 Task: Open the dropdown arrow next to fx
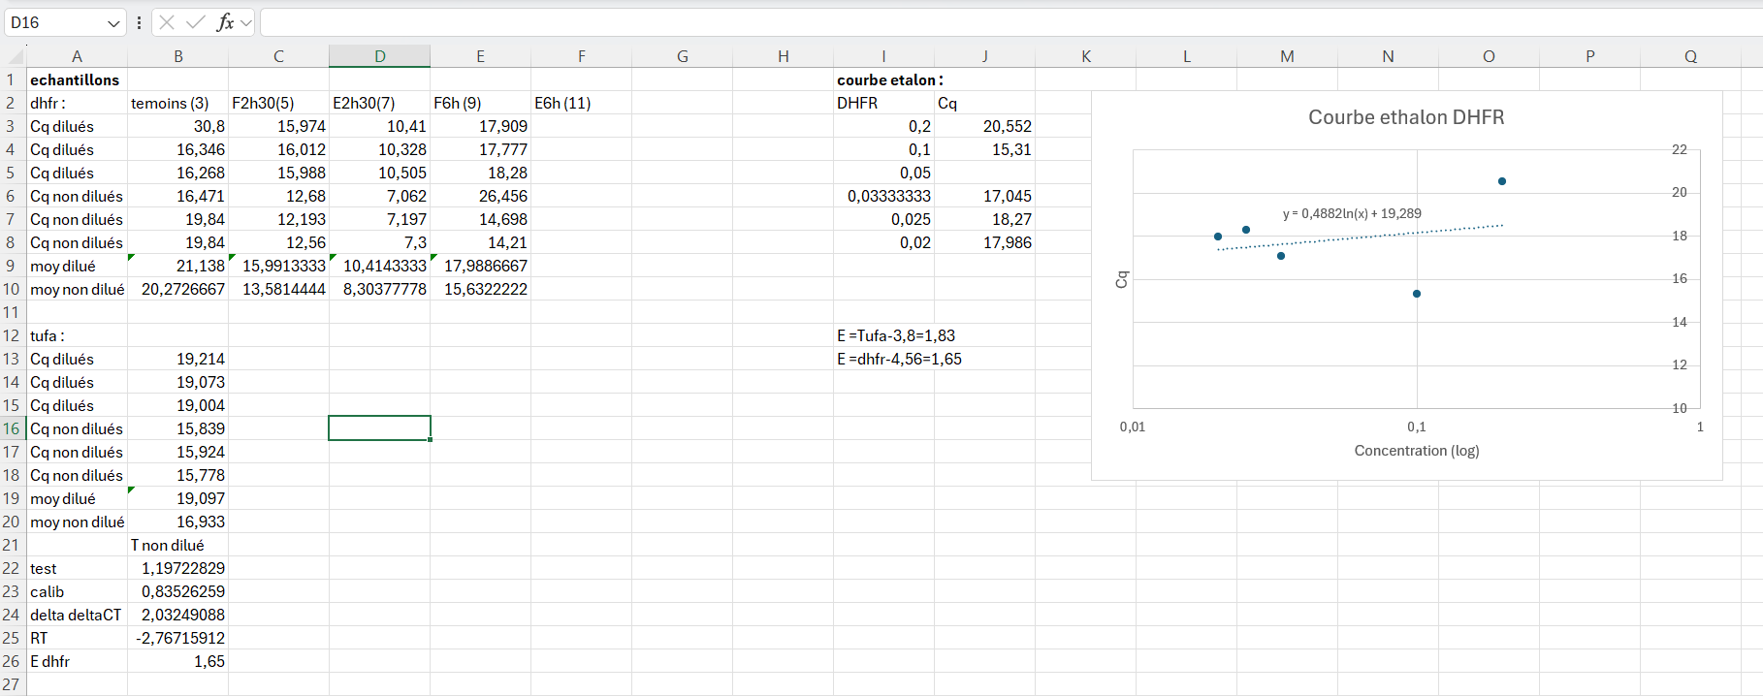pyautogui.click(x=246, y=22)
